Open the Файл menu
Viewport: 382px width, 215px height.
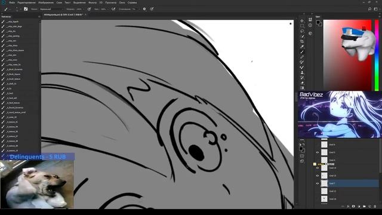12,2
